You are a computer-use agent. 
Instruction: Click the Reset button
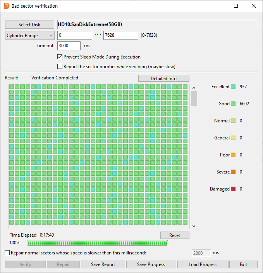175,235
